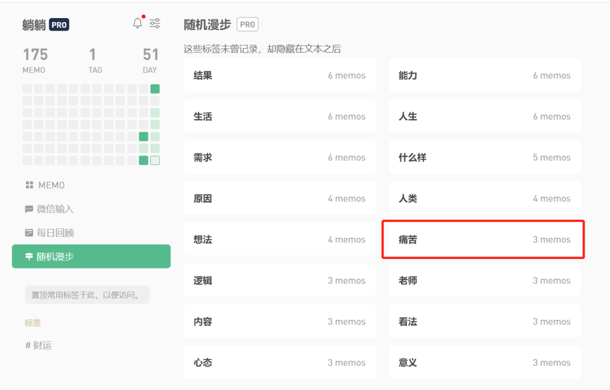This screenshot has height=390, width=610.
Task: View memos for the 痛苦 card
Action: (x=485, y=240)
